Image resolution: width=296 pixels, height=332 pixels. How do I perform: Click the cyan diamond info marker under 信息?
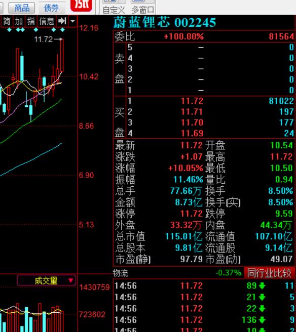point(54,30)
